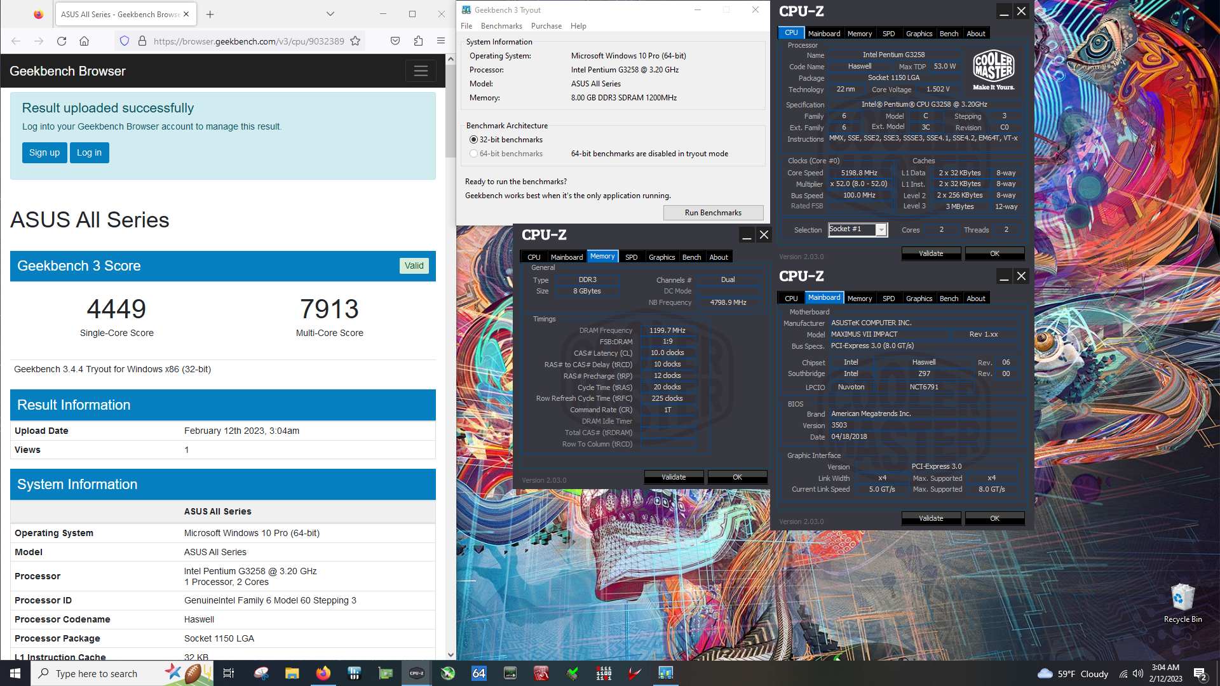Image resolution: width=1220 pixels, height=686 pixels.
Task: Click the multi-core score 7913
Action: click(x=329, y=309)
